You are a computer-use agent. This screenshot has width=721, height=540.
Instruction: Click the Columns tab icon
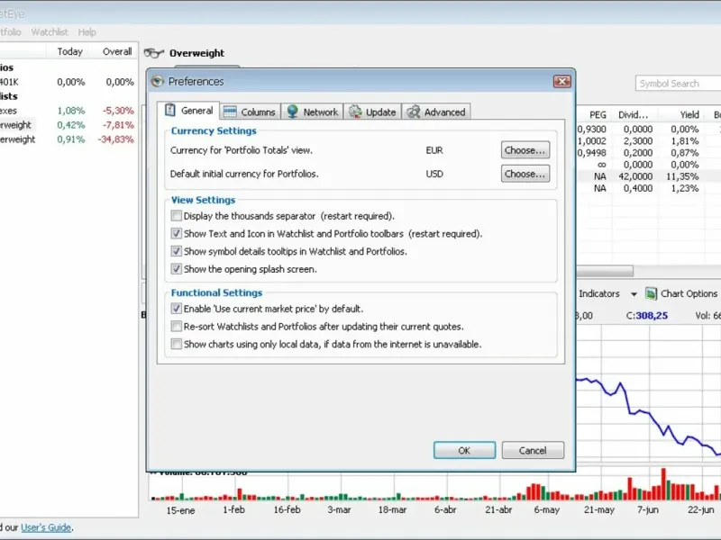click(x=230, y=112)
